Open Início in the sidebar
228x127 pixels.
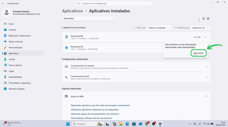coord(23,24)
